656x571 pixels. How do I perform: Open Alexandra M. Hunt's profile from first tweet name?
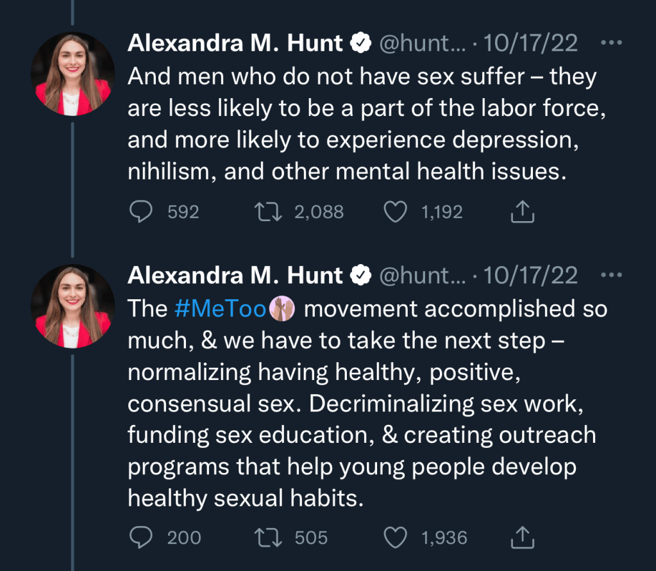[235, 43]
